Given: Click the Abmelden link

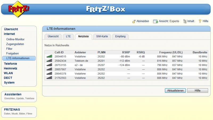Looking at the screenshot, I should pos(143,21).
